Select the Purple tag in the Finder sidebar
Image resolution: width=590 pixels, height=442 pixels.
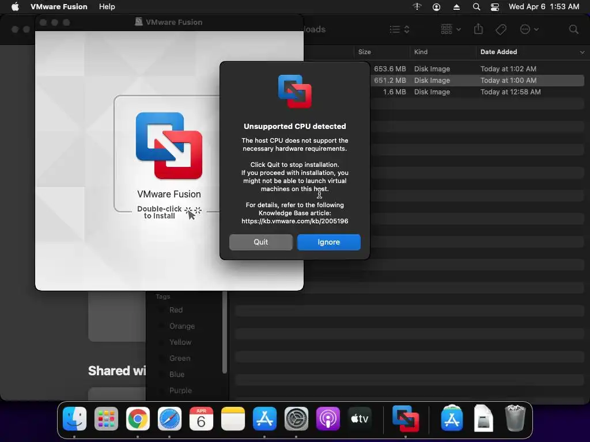180,391
